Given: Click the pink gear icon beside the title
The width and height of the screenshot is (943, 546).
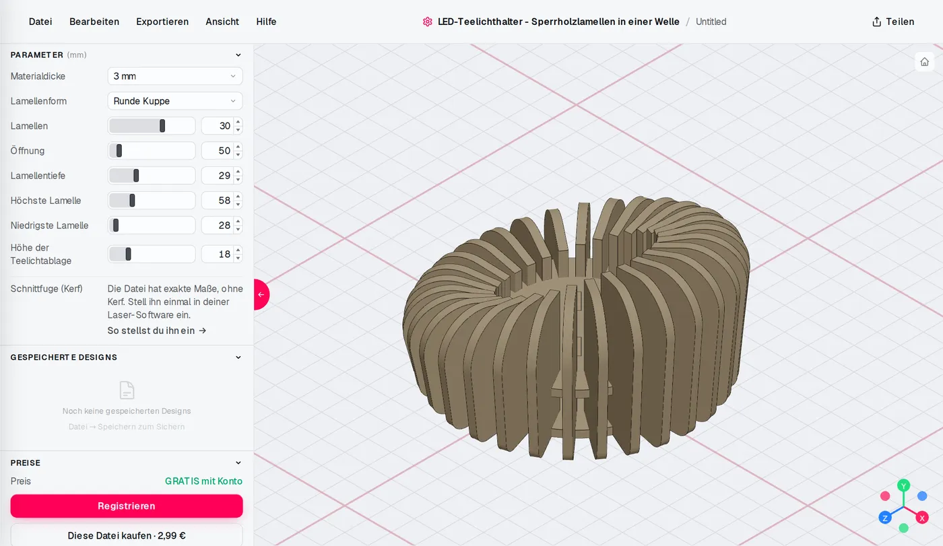Looking at the screenshot, I should [x=427, y=22].
